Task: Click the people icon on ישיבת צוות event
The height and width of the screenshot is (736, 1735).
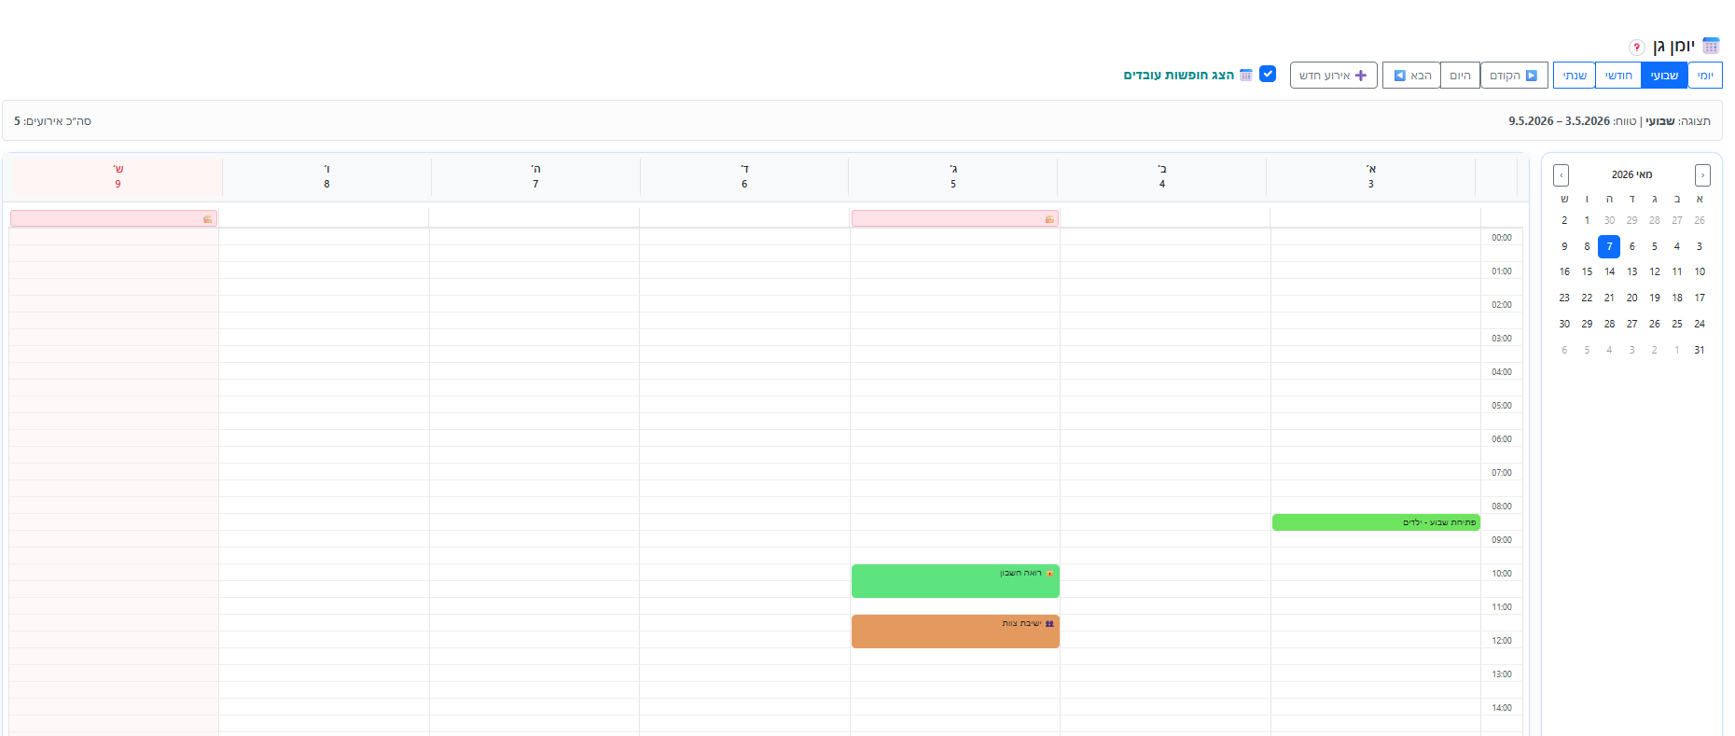Action: tap(1049, 623)
